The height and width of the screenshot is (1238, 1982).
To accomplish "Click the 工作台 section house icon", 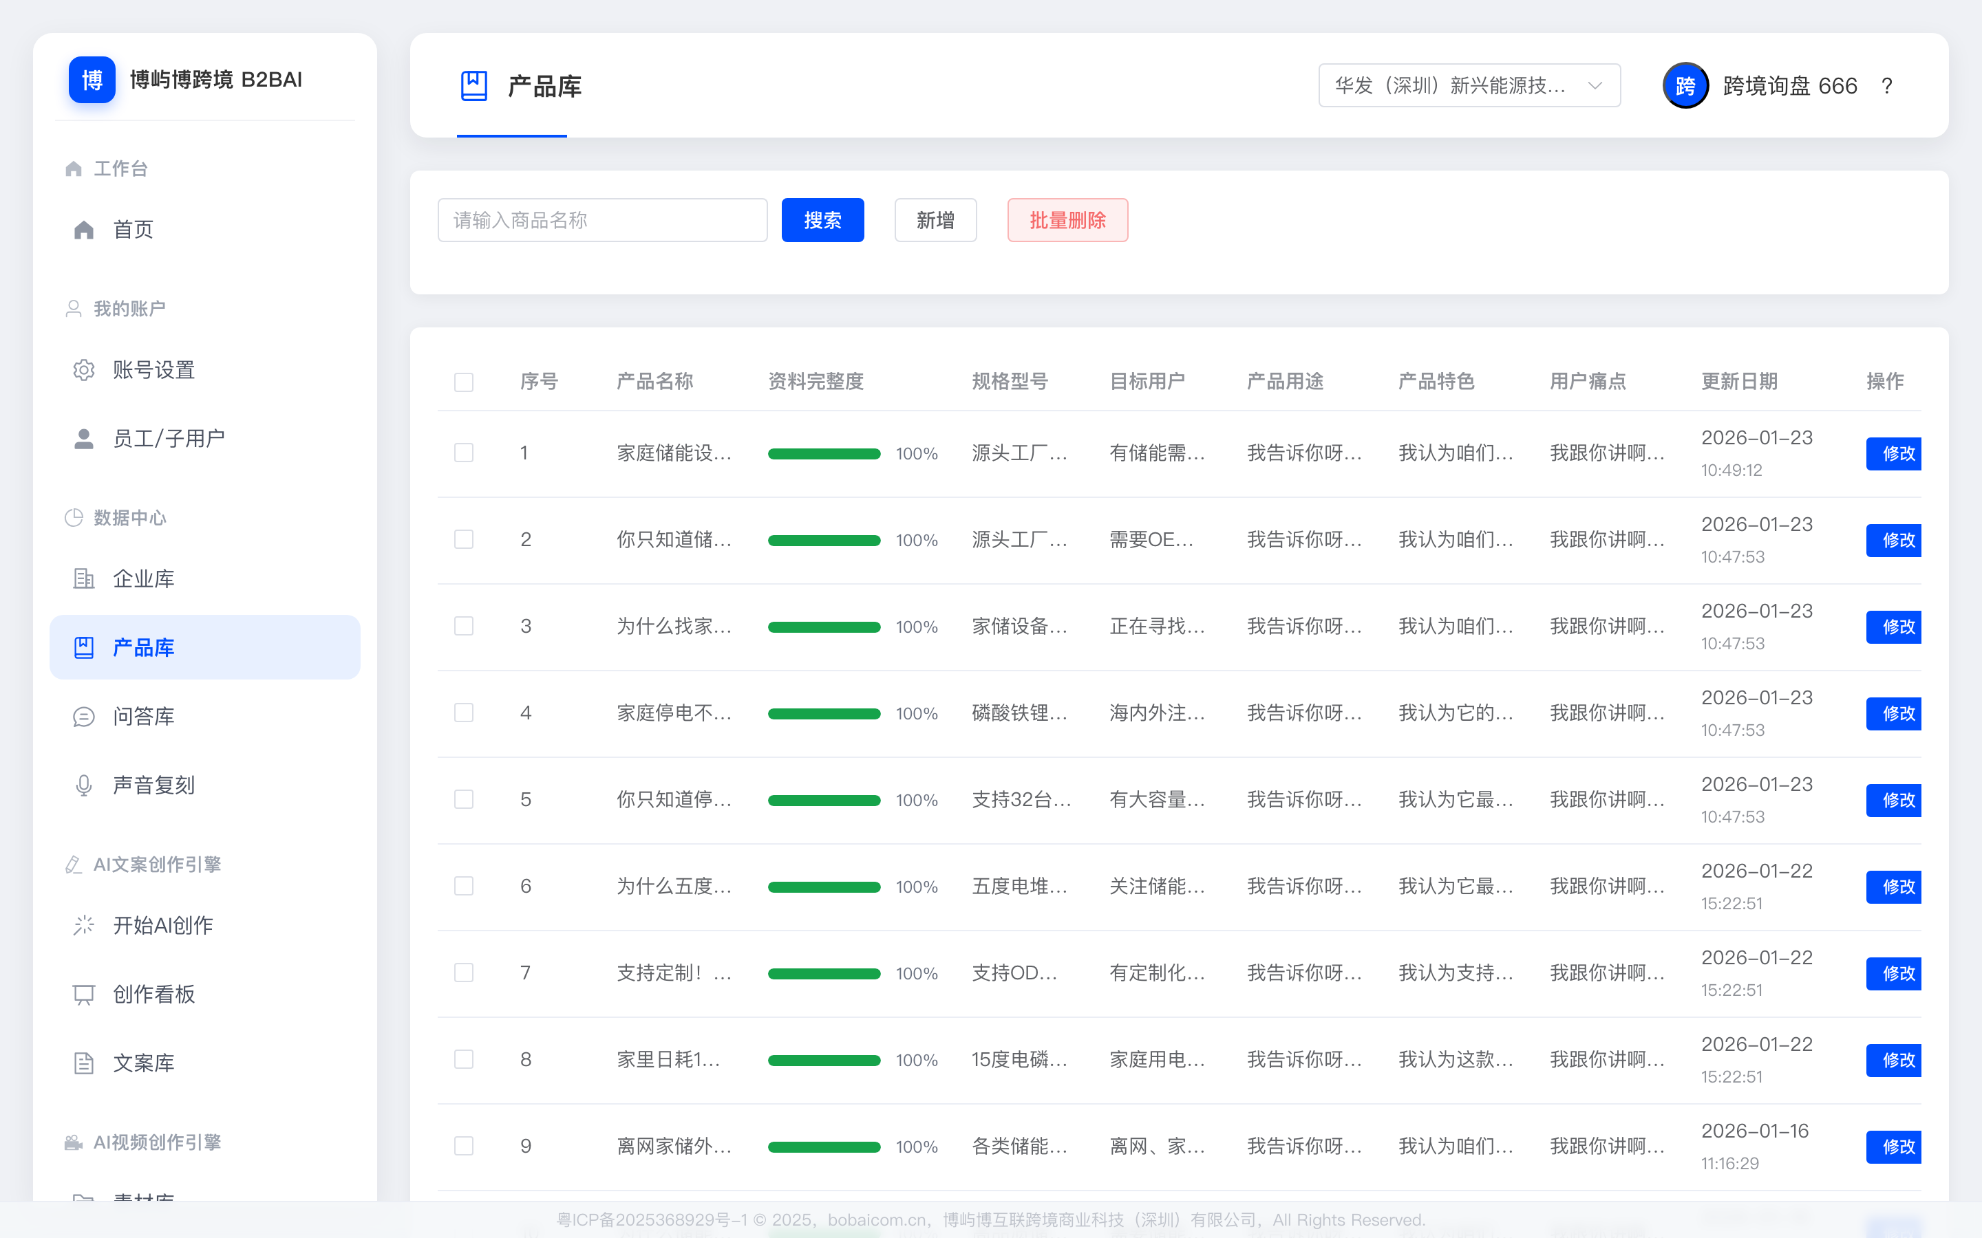I will 74,169.
